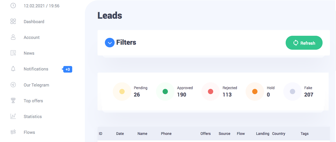
Task: Click the Country column header
Action: tap(279, 134)
